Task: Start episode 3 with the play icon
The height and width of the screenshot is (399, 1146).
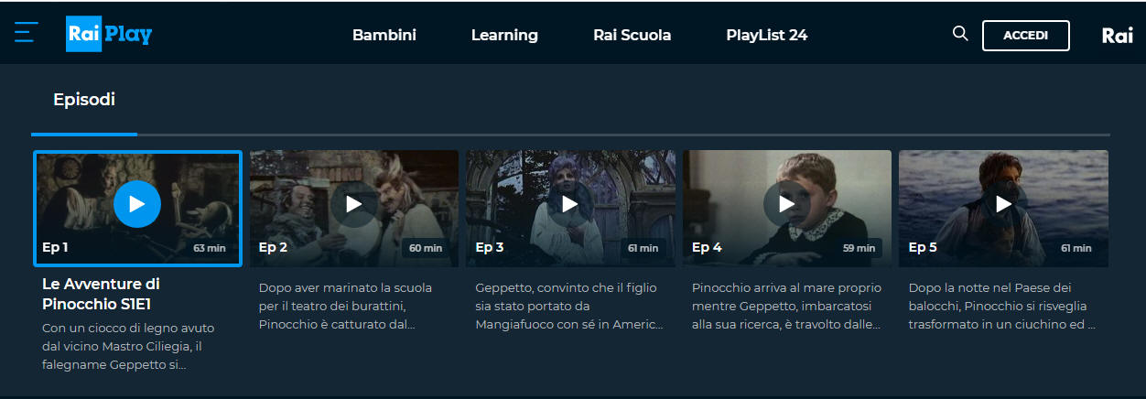Action: (x=570, y=203)
